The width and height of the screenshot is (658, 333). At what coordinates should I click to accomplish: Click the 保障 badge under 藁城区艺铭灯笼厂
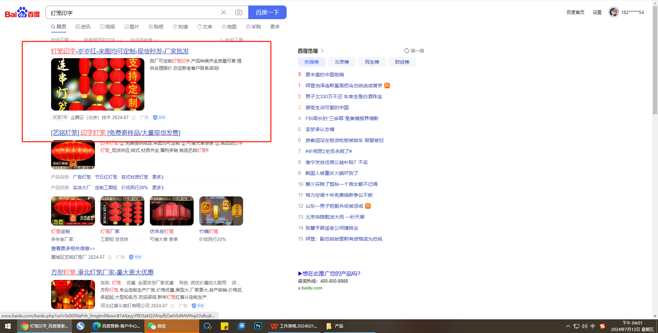point(136,257)
